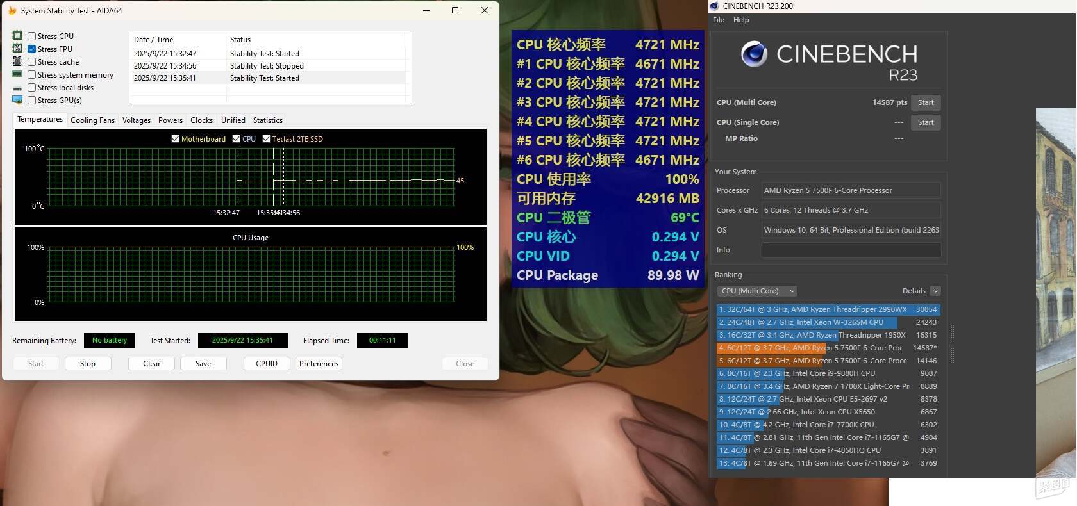Uncheck the Stress FPU checkbox
Viewport: 1077px width, 506px height.
tap(31, 49)
